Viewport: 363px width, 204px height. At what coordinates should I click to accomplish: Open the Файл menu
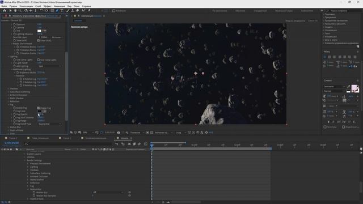pyautogui.click(x=4, y=6)
